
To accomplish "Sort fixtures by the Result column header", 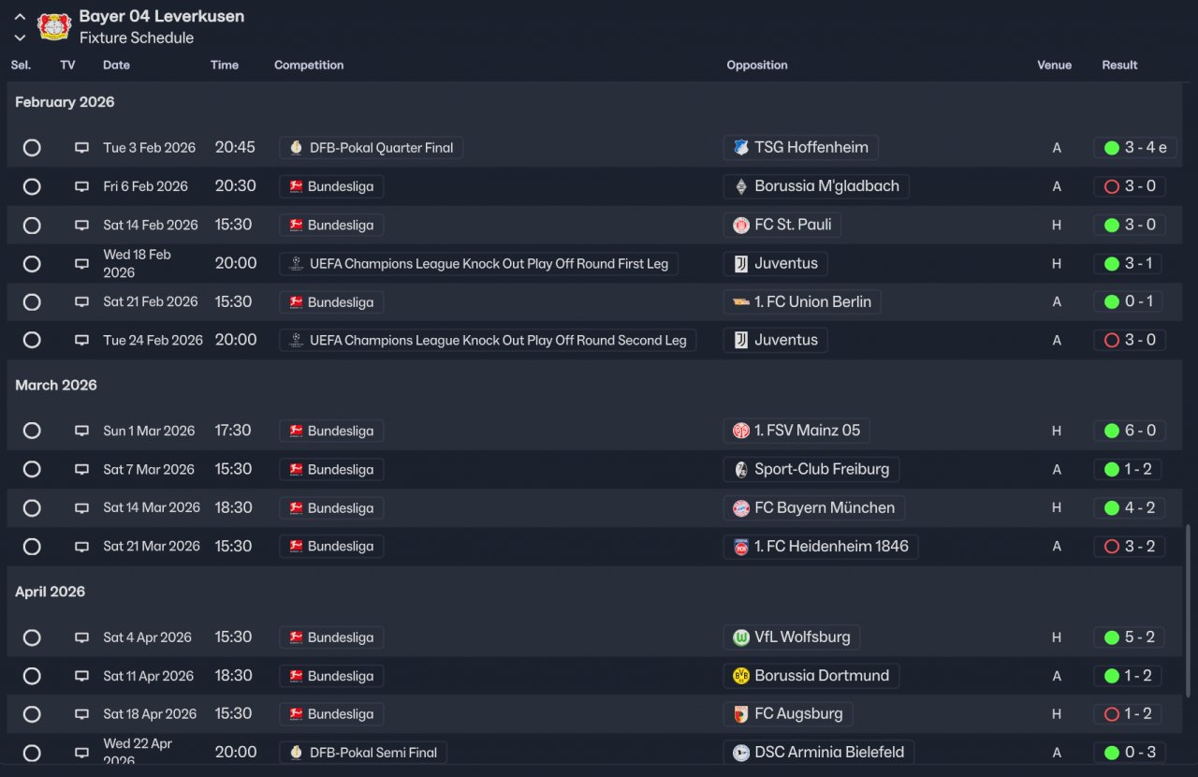I will [1119, 66].
